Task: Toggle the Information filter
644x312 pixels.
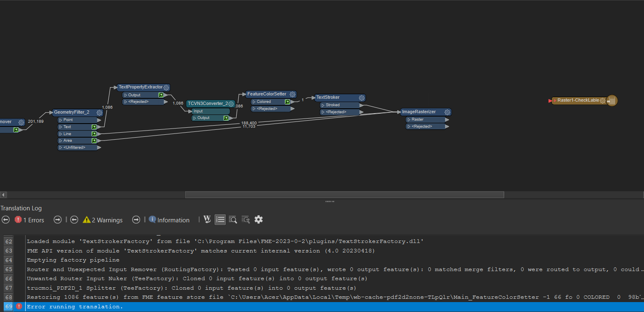Action: (169, 220)
